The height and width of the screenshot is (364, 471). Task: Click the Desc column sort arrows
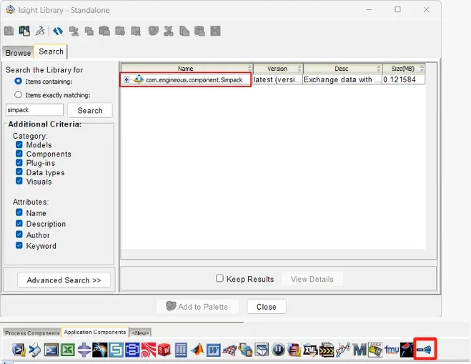379,69
